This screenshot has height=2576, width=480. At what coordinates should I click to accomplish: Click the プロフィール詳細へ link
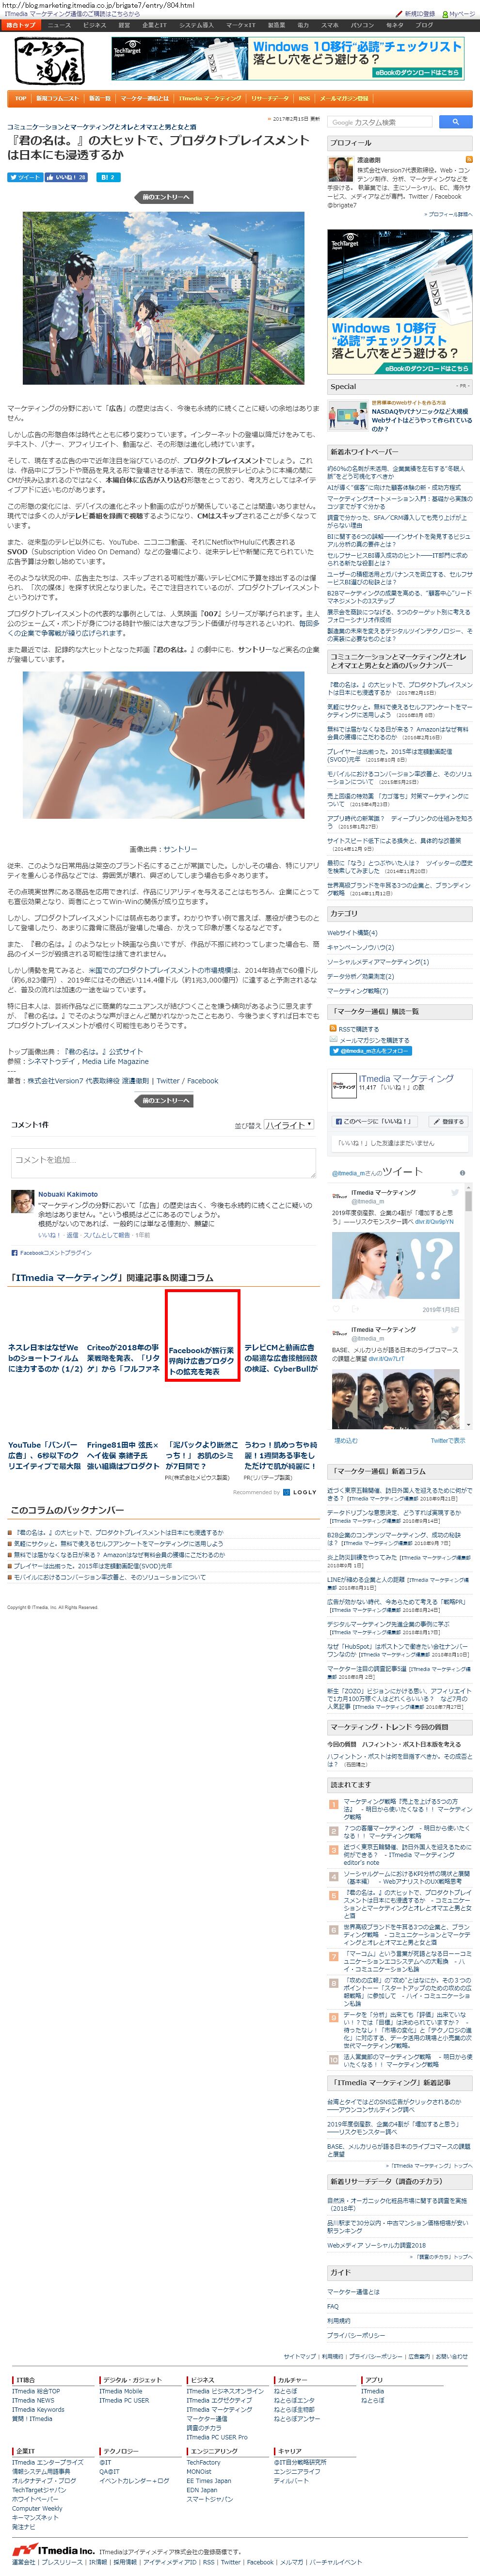pyautogui.click(x=450, y=214)
